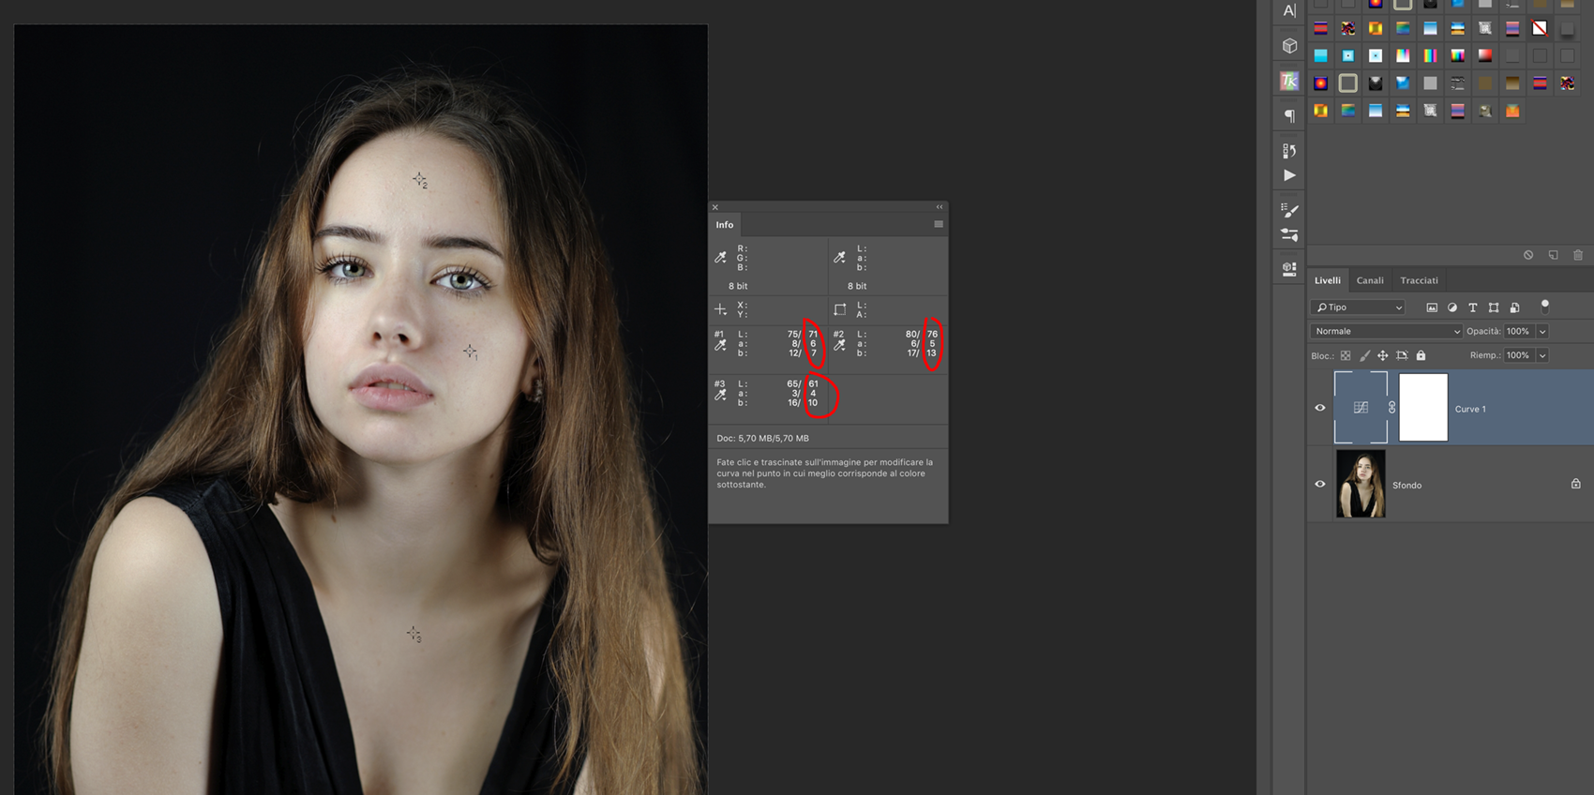The height and width of the screenshot is (795, 1594).
Task: Click the Lab readout eyedropper in Info panel
Action: click(x=839, y=257)
